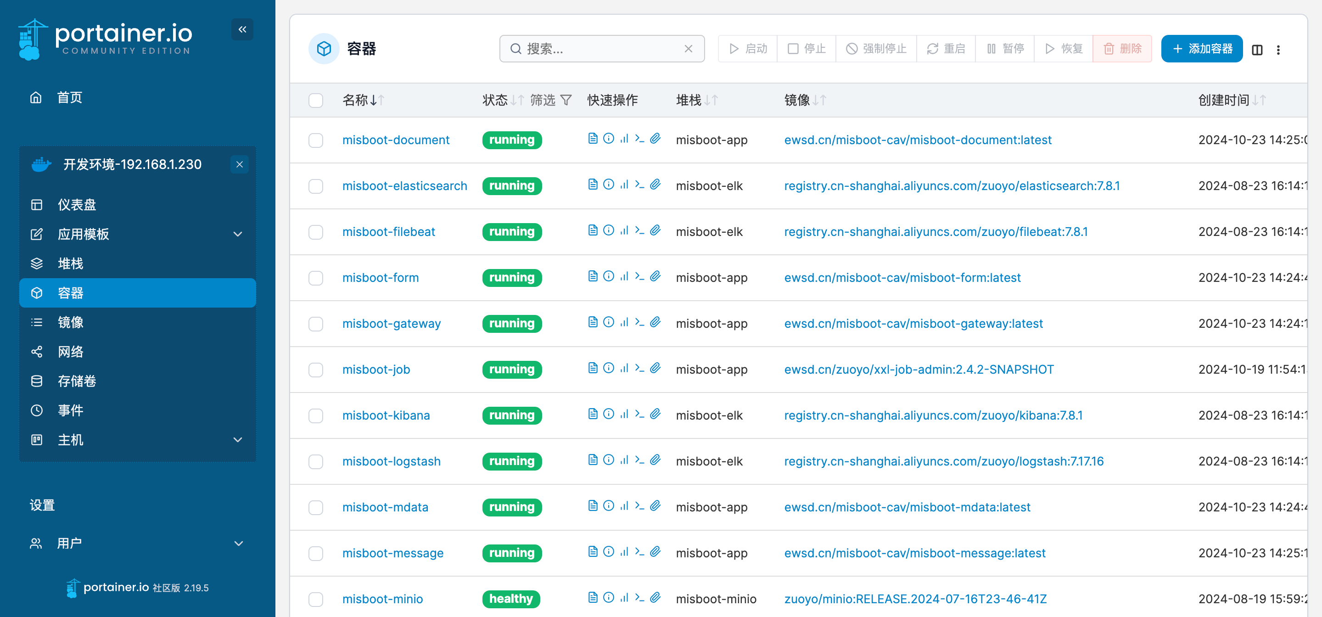The height and width of the screenshot is (617, 1322).
Task: Open logs icon for misboot-job
Action: pos(593,368)
